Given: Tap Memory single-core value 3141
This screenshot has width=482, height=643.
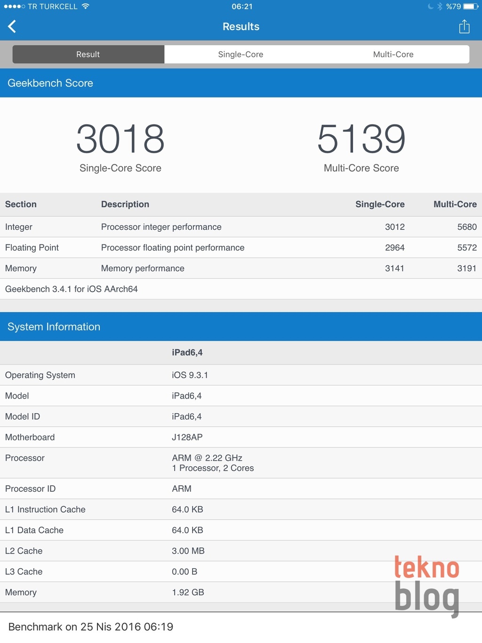Looking at the screenshot, I should (x=395, y=269).
